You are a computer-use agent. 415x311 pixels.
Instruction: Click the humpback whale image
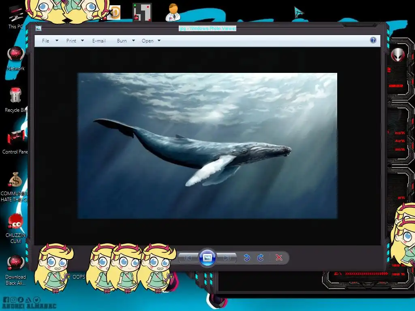(x=207, y=146)
